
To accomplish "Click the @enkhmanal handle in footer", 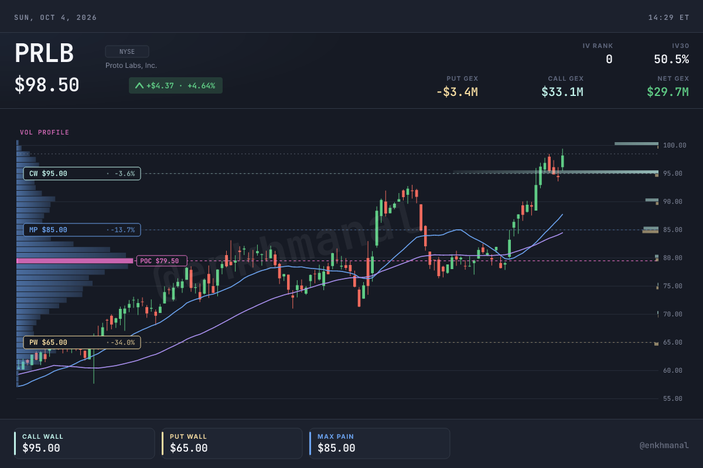I will pyautogui.click(x=664, y=446).
